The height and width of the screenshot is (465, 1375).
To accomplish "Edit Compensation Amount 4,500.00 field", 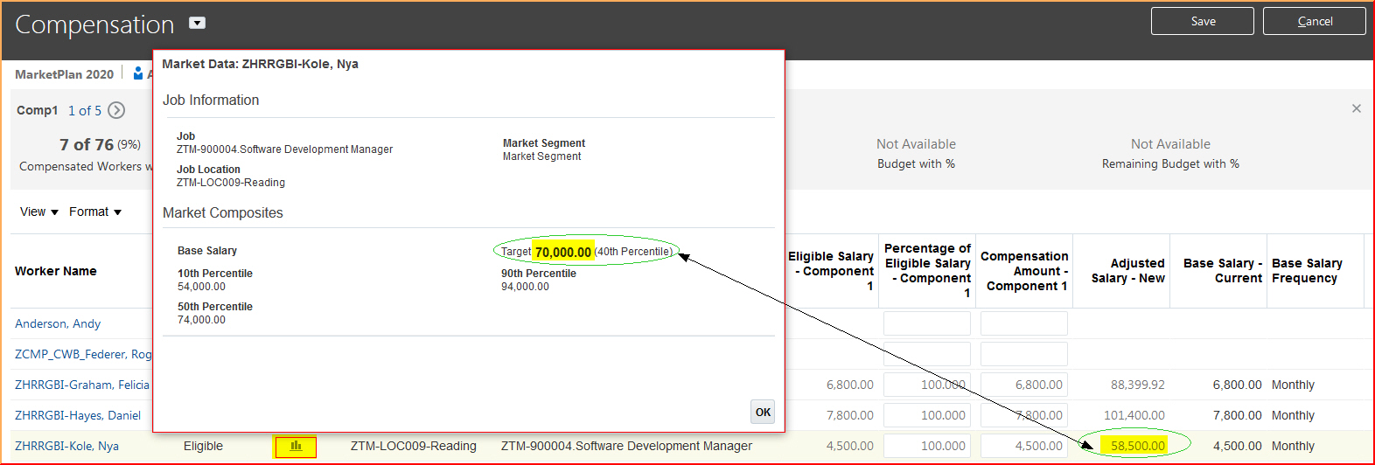I will click(x=1024, y=446).
